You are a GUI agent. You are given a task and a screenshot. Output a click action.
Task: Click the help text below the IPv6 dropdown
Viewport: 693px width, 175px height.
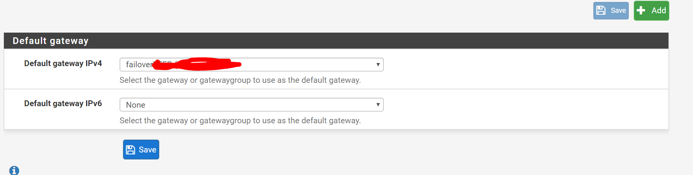[x=240, y=121]
